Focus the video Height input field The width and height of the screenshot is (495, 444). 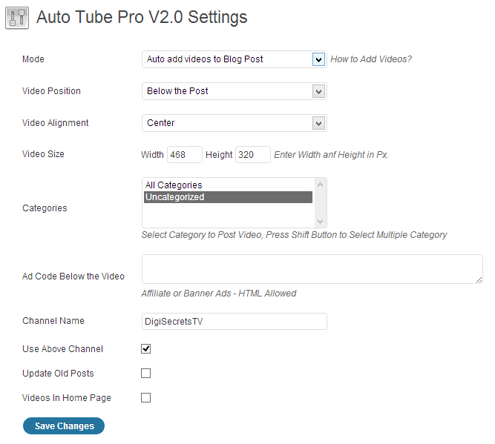tap(252, 155)
